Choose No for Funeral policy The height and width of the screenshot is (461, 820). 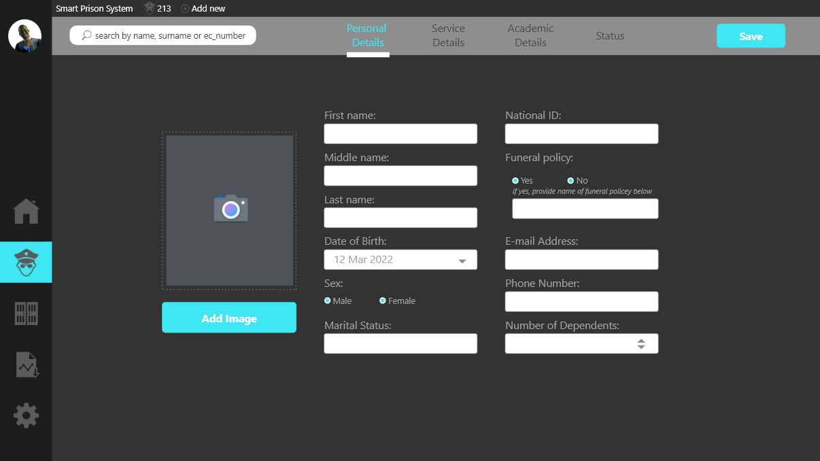pyautogui.click(x=570, y=181)
